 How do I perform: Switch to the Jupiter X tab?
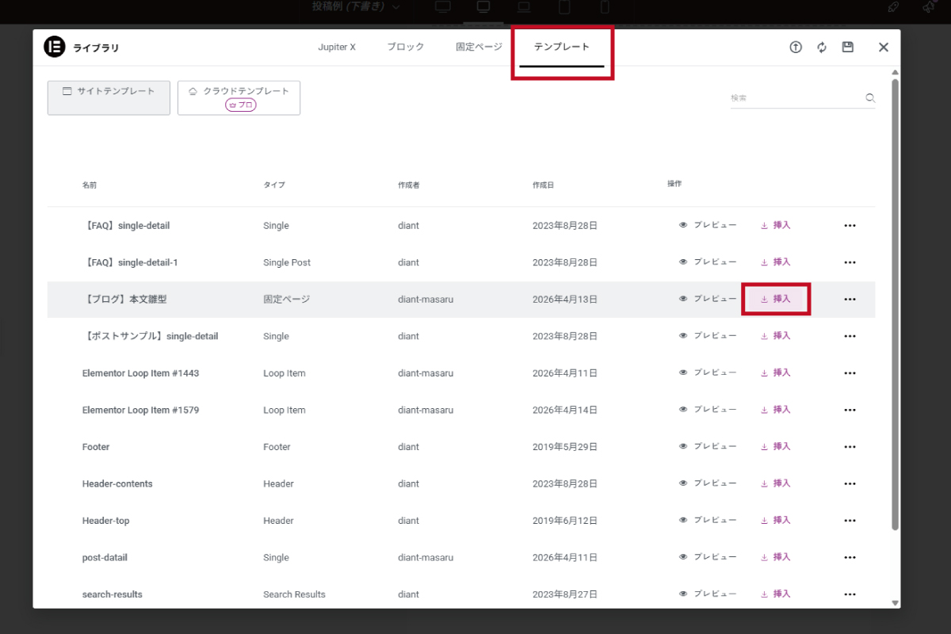click(337, 47)
